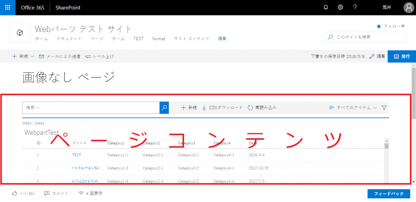Open the settings gear in the header

(x=340, y=7)
